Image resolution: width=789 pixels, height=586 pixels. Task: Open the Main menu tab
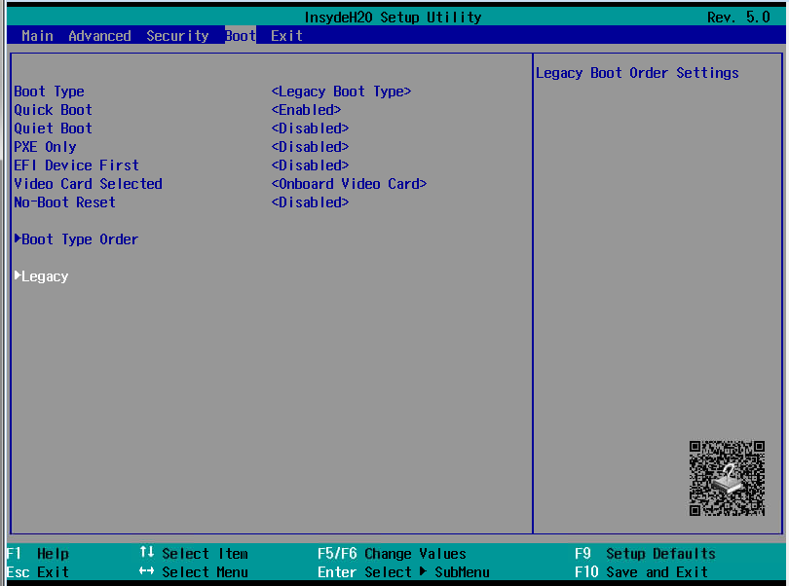coord(37,36)
